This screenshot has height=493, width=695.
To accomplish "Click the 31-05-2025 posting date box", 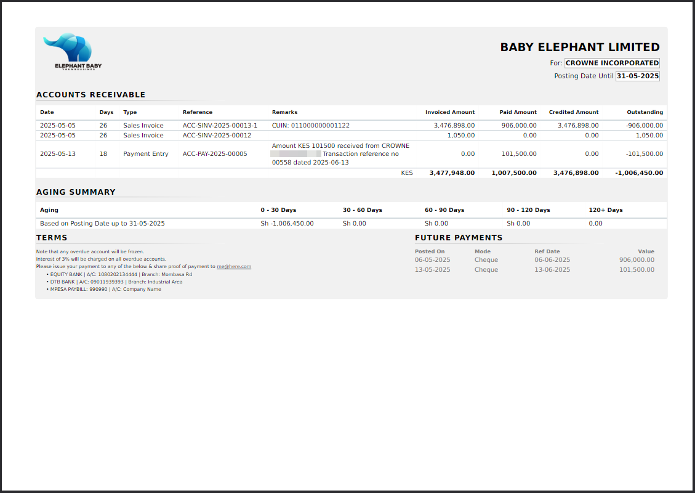I will (x=638, y=76).
